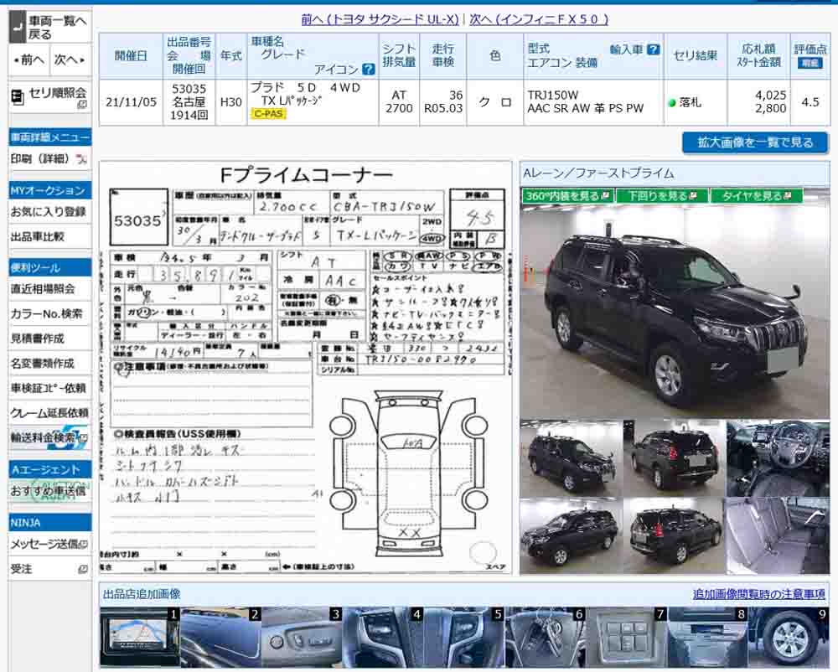
Task: Open 360°内装を見る viewer
Action: pyautogui.click(x=567, y=196)
